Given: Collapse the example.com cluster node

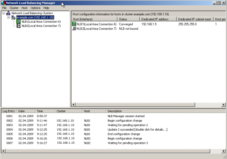Looking at the screenshot, I should (9, 17).
